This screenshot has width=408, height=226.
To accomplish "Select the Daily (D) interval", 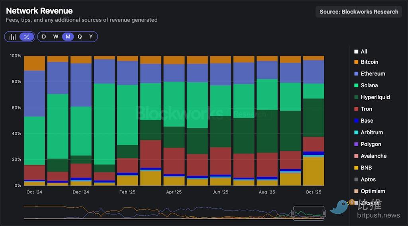I will (44, 37).
